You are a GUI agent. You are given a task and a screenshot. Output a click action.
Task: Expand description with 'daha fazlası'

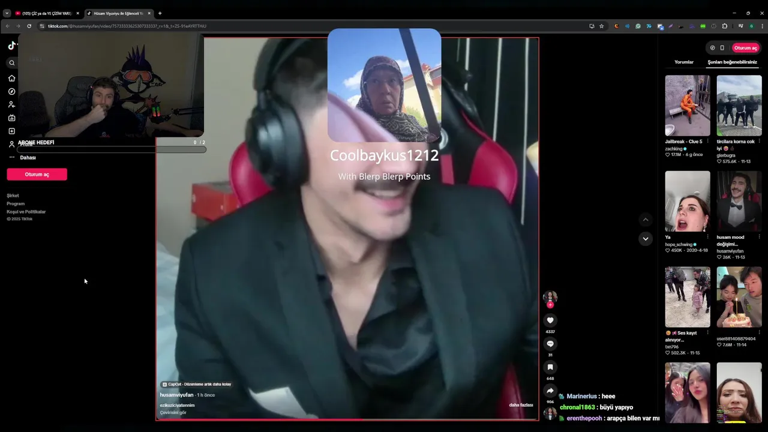click(x=521, y=405)
